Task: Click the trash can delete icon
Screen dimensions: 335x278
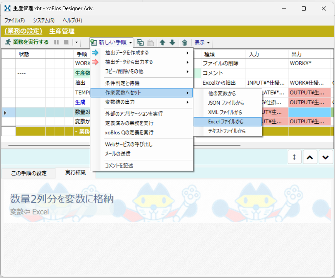Action: [x=185, y=42]
